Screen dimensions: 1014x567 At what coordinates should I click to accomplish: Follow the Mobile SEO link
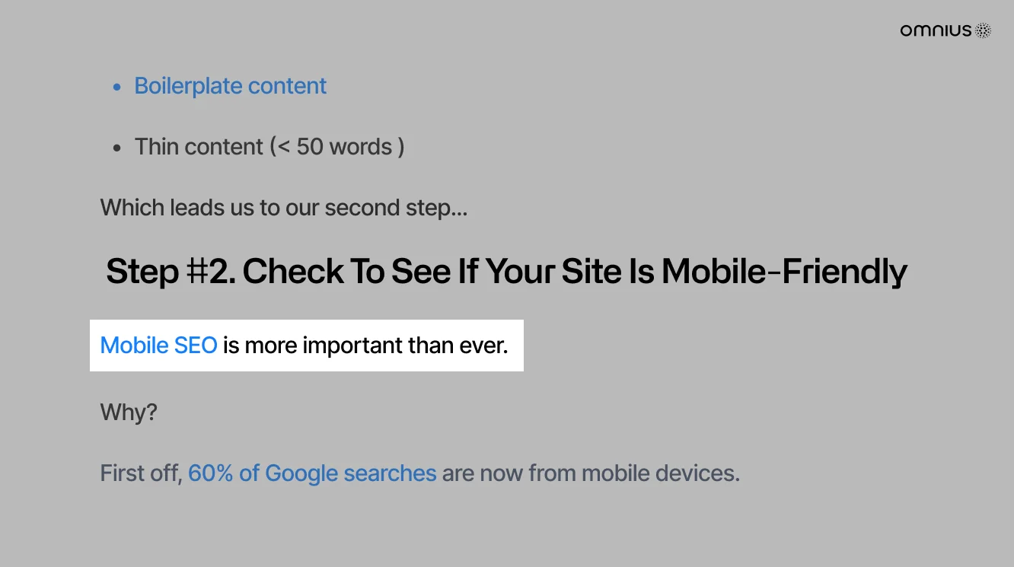[158, 346]
